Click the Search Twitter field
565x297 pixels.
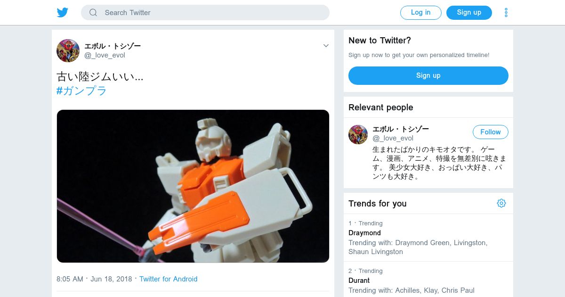pyautogui.click(x=205, y=13)
